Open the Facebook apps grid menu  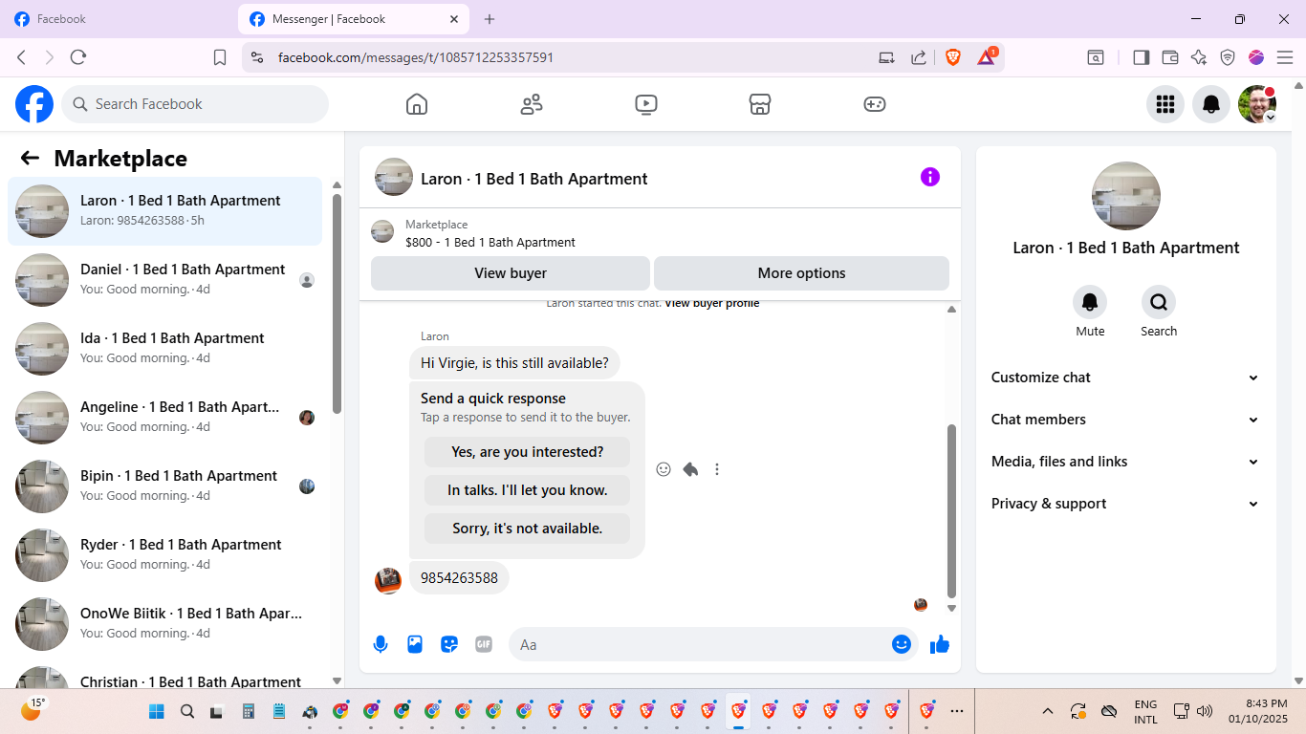click(x=1165, y=104)
